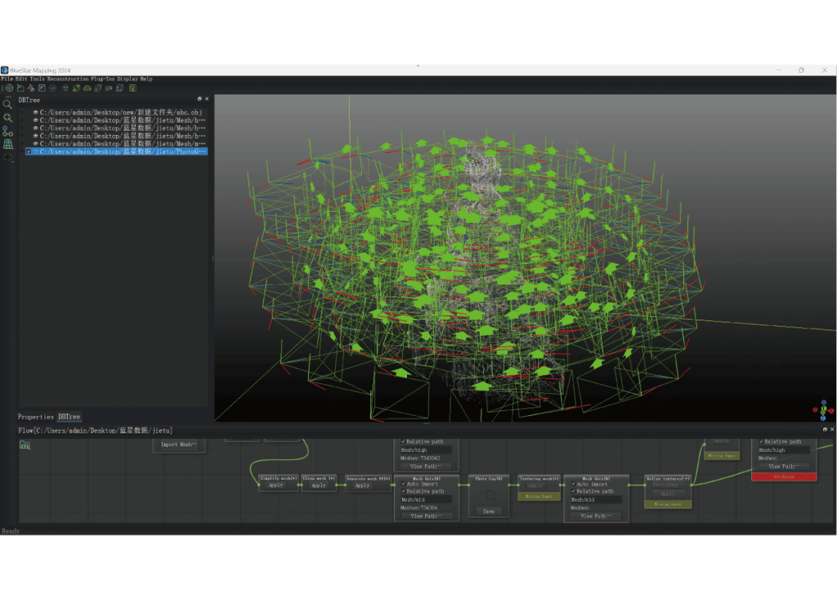Viewport: 837px width, 600px height.
Task: Open the Reconstruction menu
Action: tap(68, 79)
